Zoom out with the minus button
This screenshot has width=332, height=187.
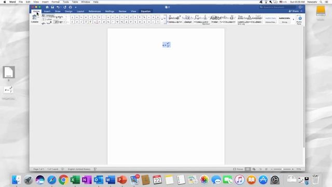click(x=272, y=169)
